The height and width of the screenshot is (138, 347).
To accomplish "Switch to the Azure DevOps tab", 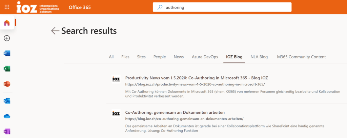I will [x=205, y=57].
